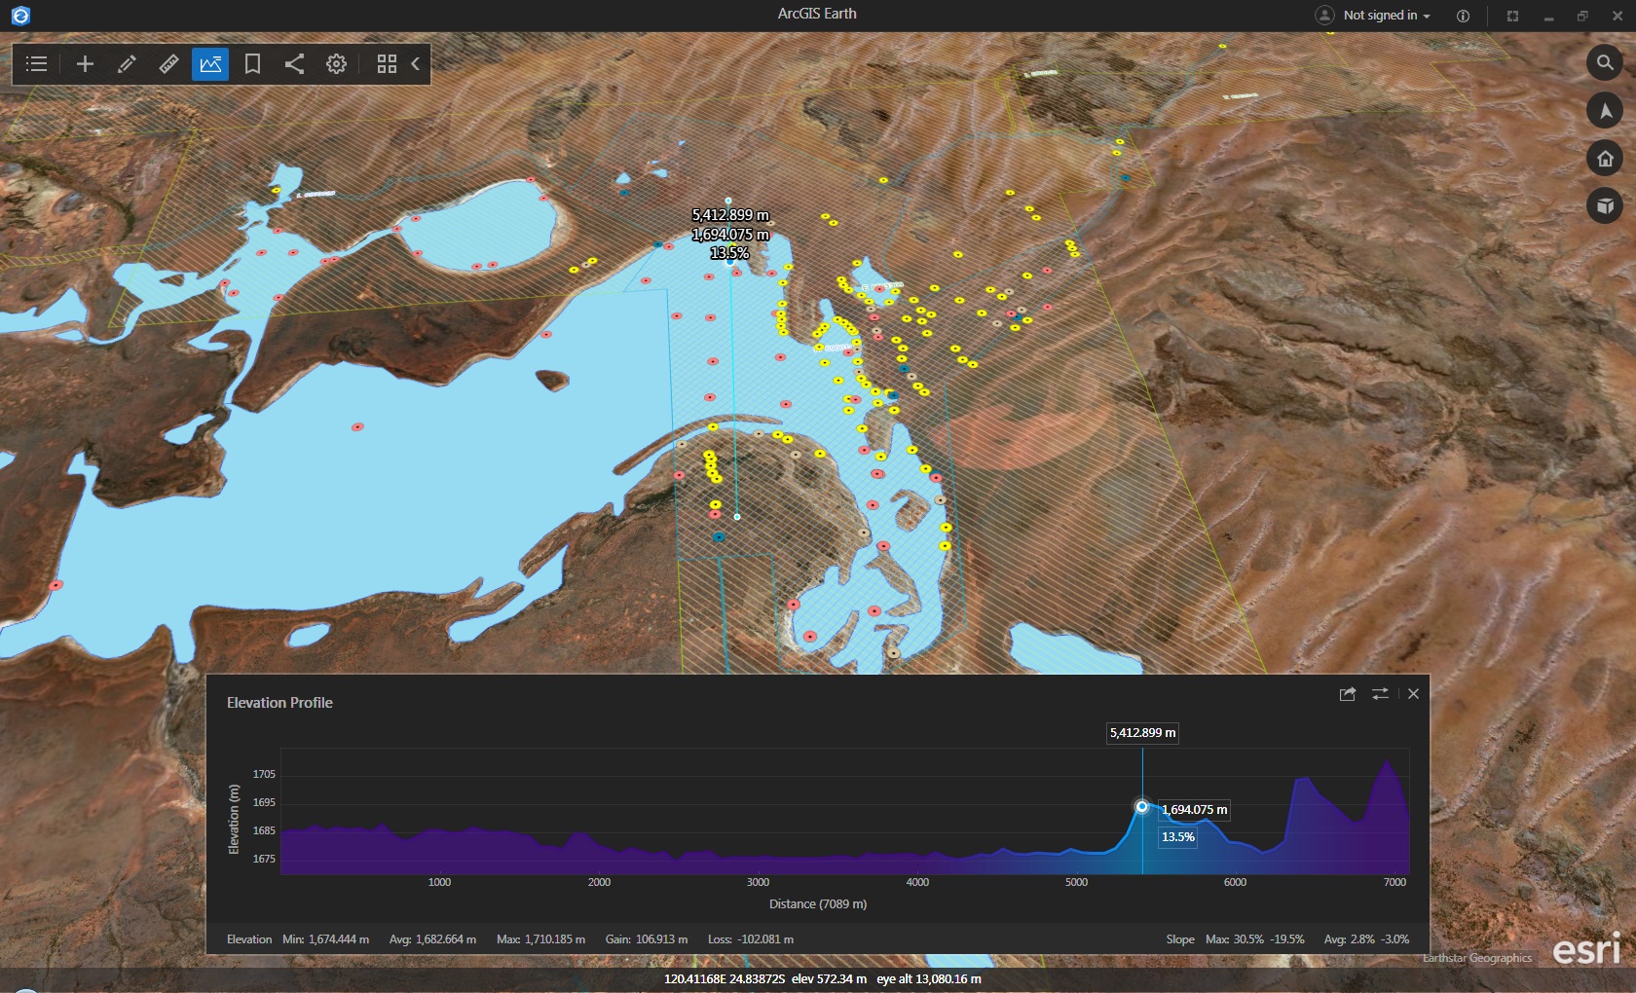Click the Gain: 106.913 m statistic
This screenshot has width=1636, height=993.
[x=647, y=939]
